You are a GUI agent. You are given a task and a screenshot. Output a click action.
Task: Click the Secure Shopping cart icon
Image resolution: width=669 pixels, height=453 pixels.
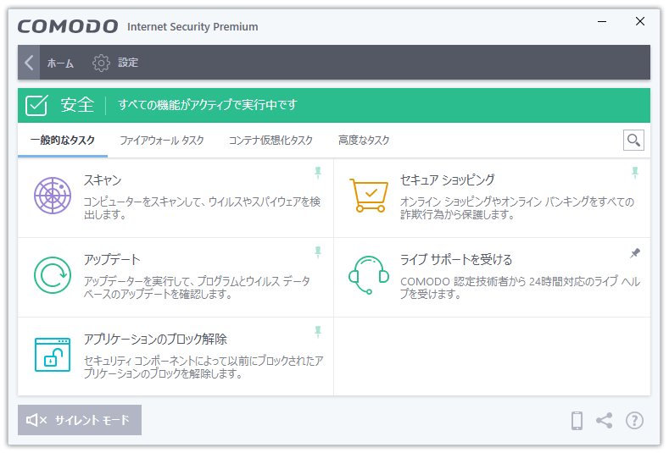tap(369, 196)
